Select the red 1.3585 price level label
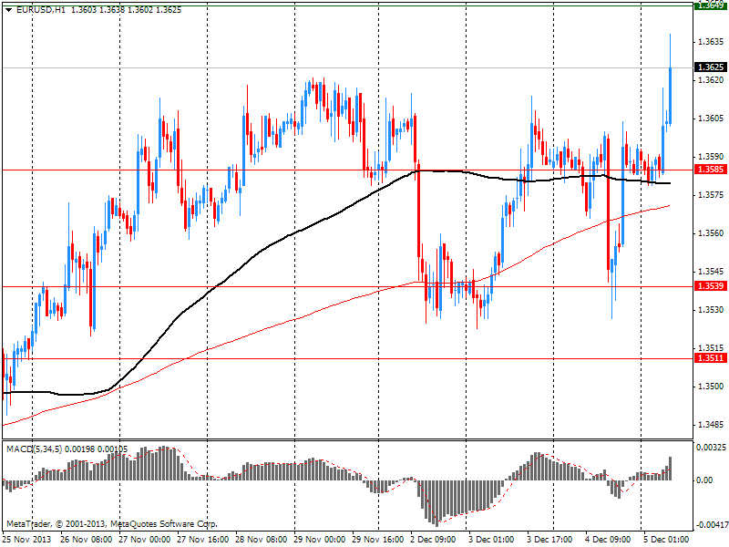 [x=710, y=170]
